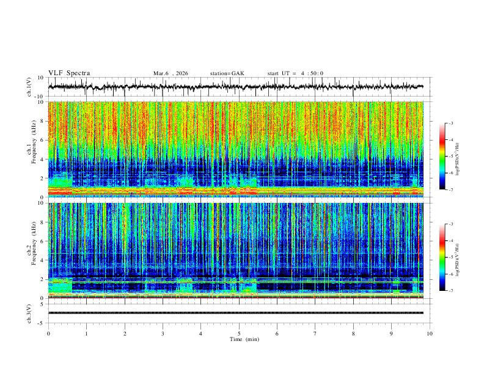
Task: Click the ch.2 Frequency (kHz) axis label
Action: click(31, 243)
